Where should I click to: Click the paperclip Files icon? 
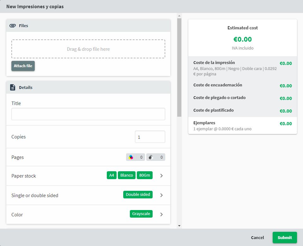click(x=13, y=26)
